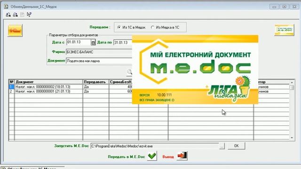The width and height of the screenshot is (301, 169).
Task: Click the Выход exit door icon
Action: tap(182, 156)
